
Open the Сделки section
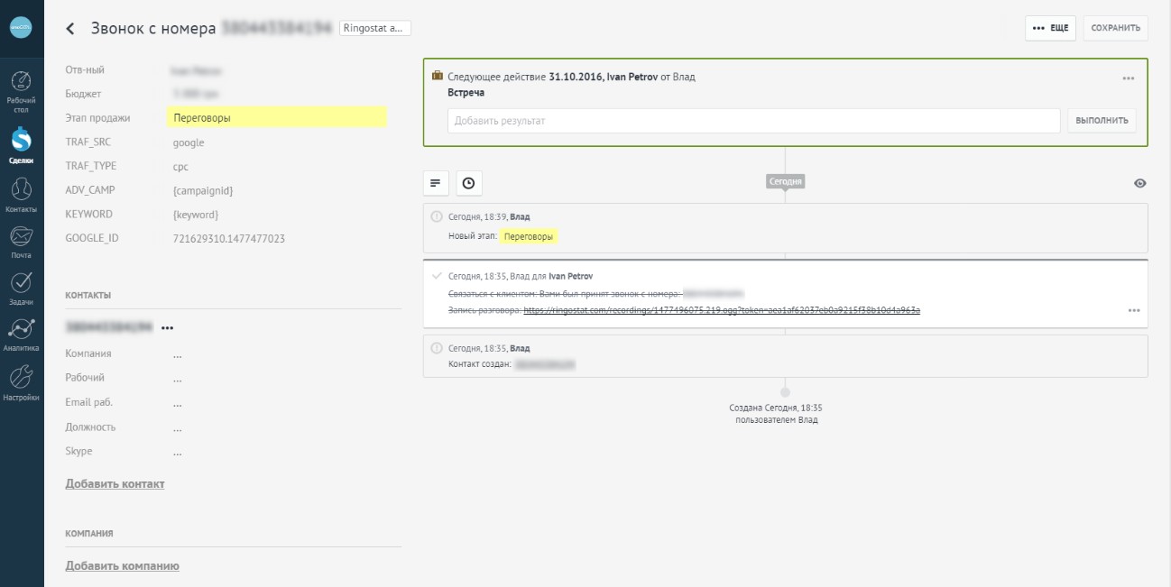click(22, 145)
